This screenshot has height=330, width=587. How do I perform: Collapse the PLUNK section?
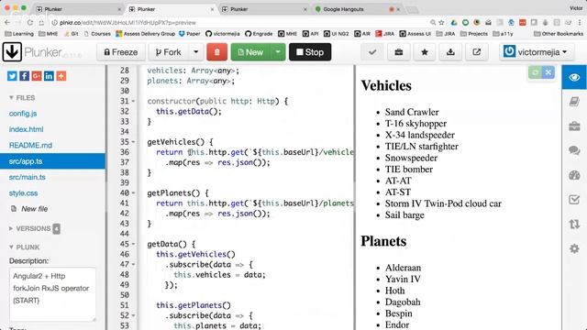(x=25, y=247)
